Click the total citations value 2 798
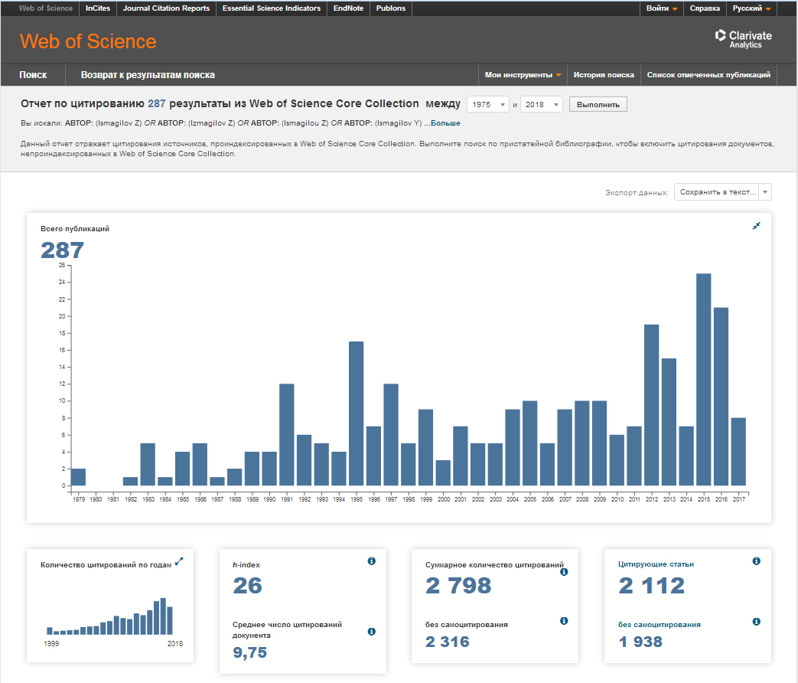The width and height of the screenshot is (798, 683). [x=458, y=586]
